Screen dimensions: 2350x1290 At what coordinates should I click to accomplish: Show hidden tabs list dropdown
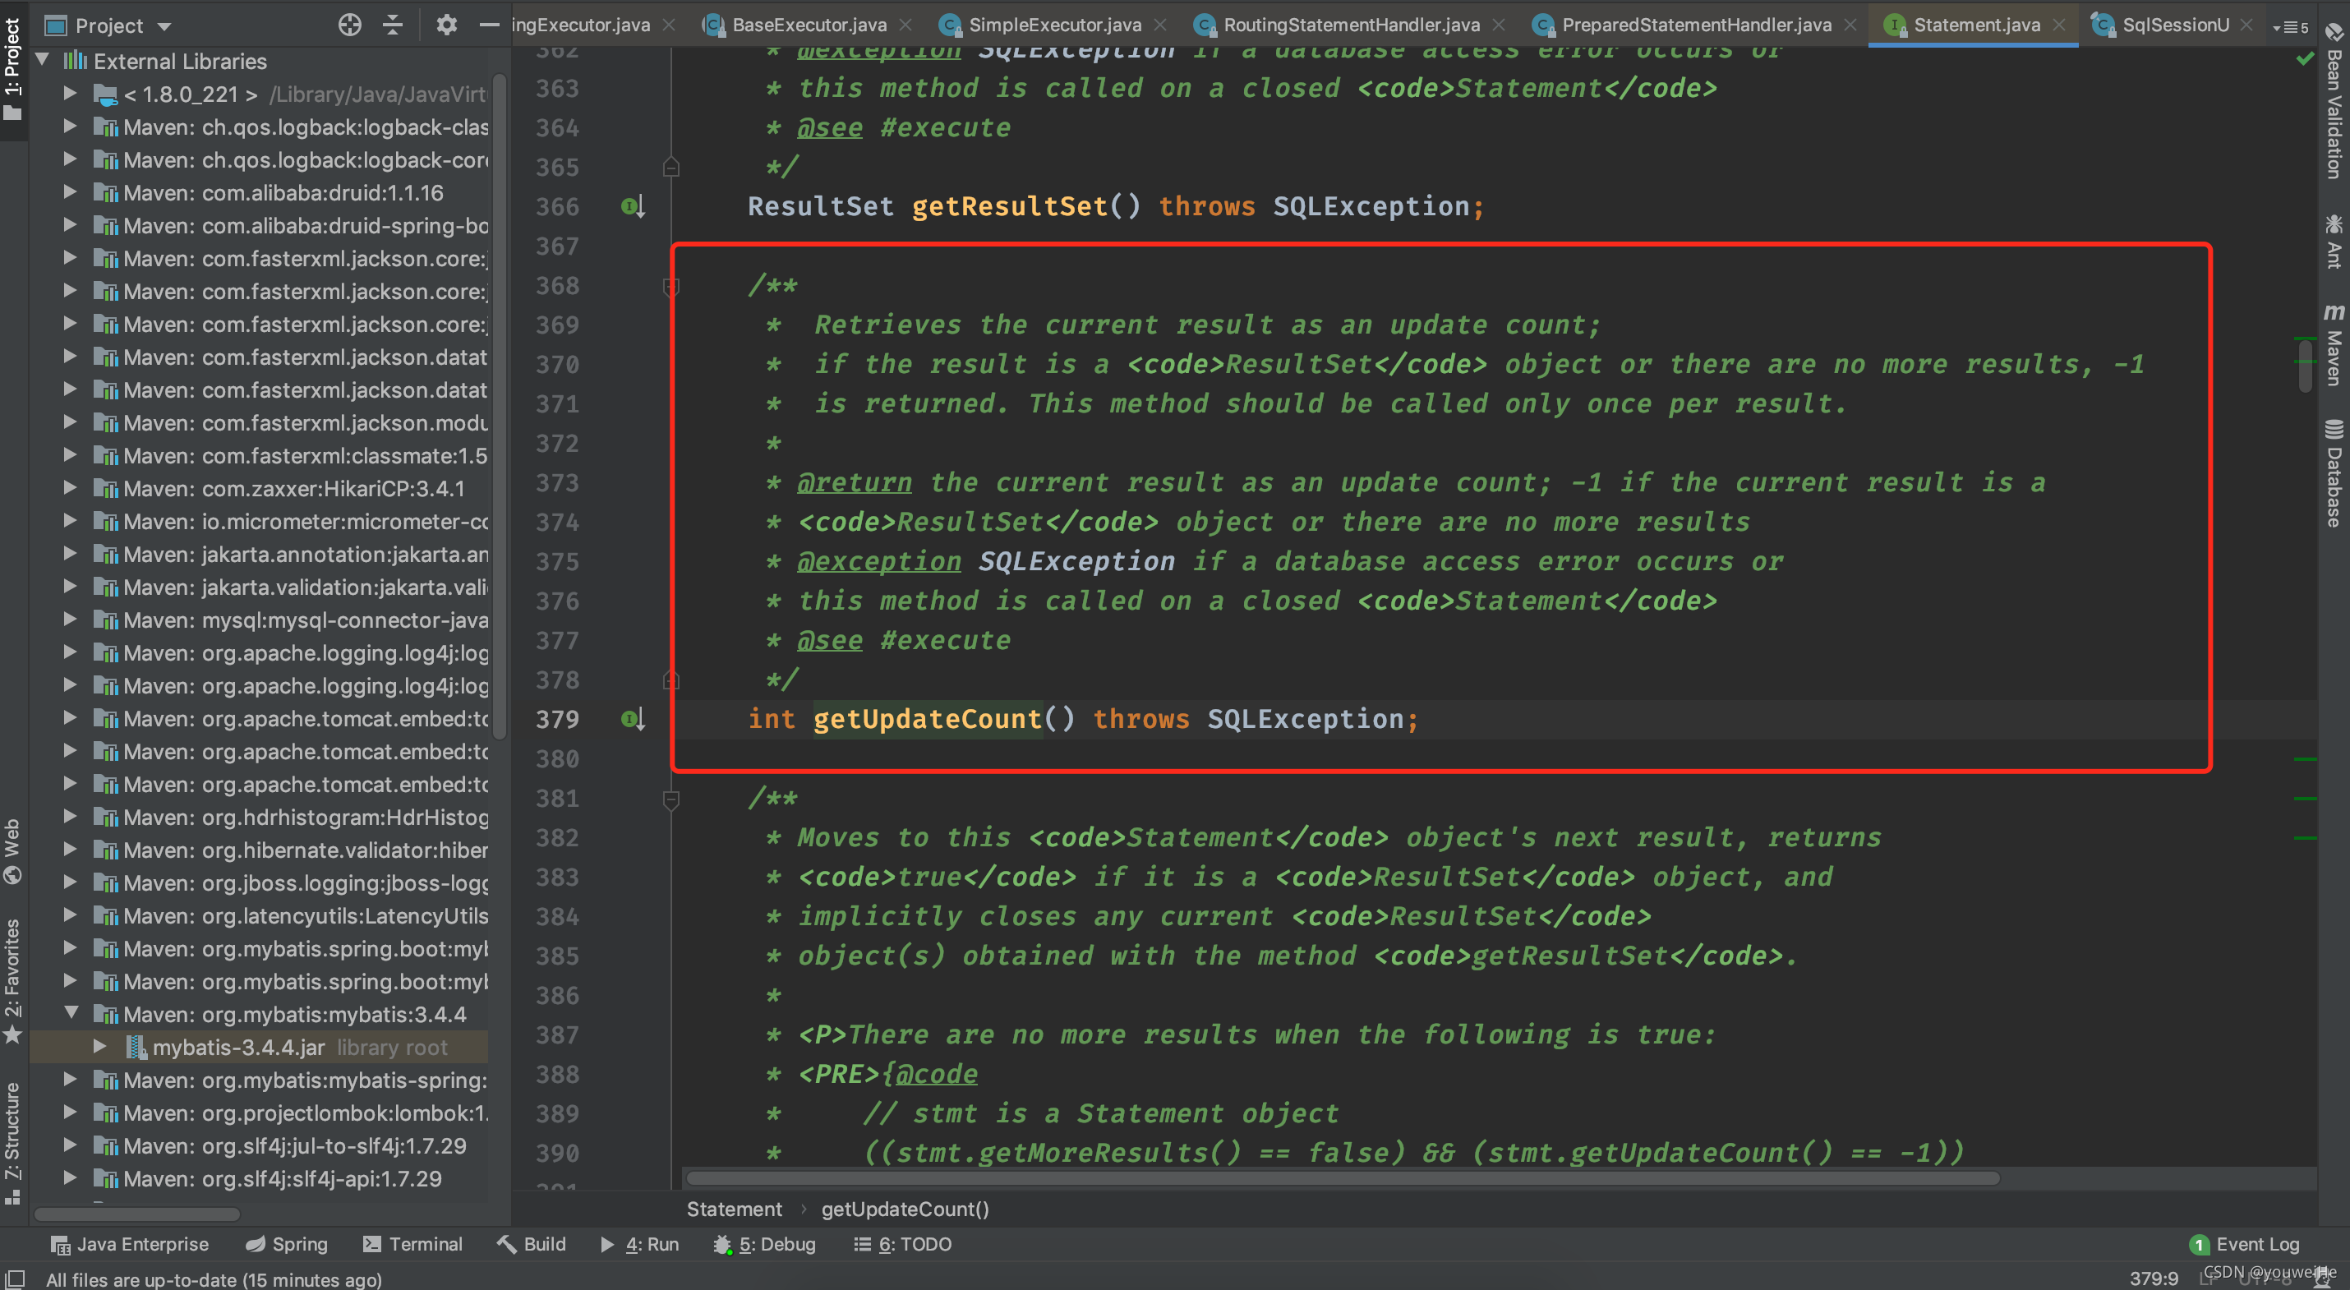(x=2291, y=27)
